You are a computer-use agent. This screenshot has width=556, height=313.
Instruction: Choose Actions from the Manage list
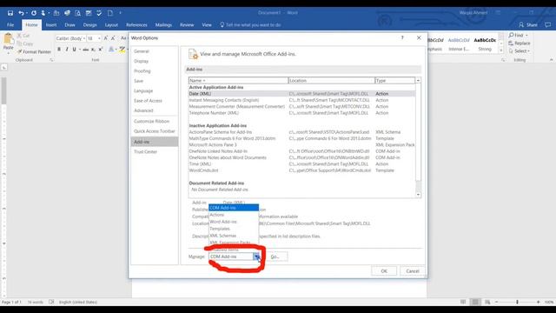[234, 215]
